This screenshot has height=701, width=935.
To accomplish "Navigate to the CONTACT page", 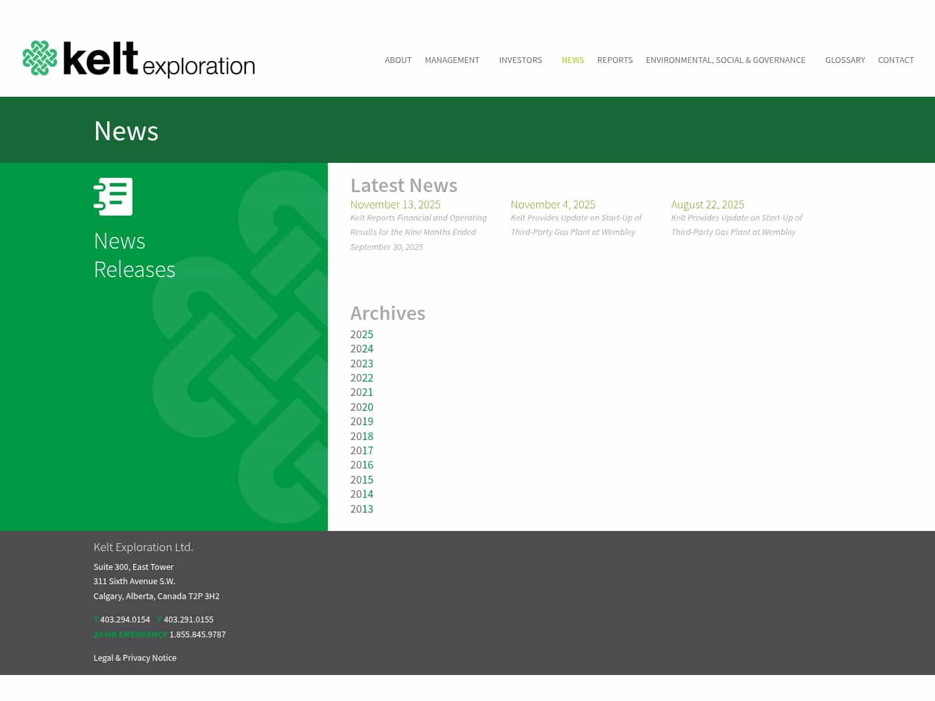I will (896, 60).
